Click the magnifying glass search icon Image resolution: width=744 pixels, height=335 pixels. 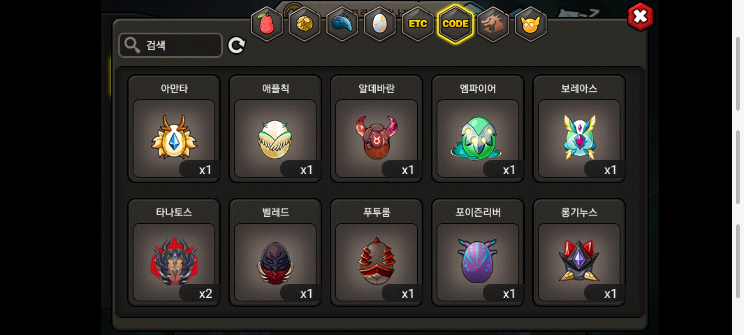132,45
